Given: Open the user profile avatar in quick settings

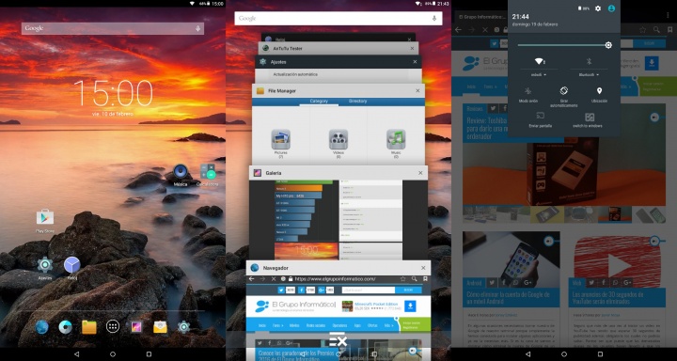Looking at the screenshot, I should click(x=611, y=8).
